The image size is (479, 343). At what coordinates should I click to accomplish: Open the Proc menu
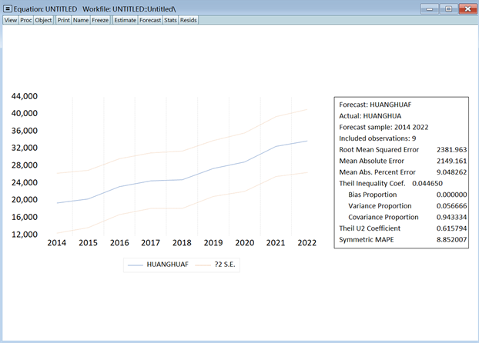click(26, 20)
